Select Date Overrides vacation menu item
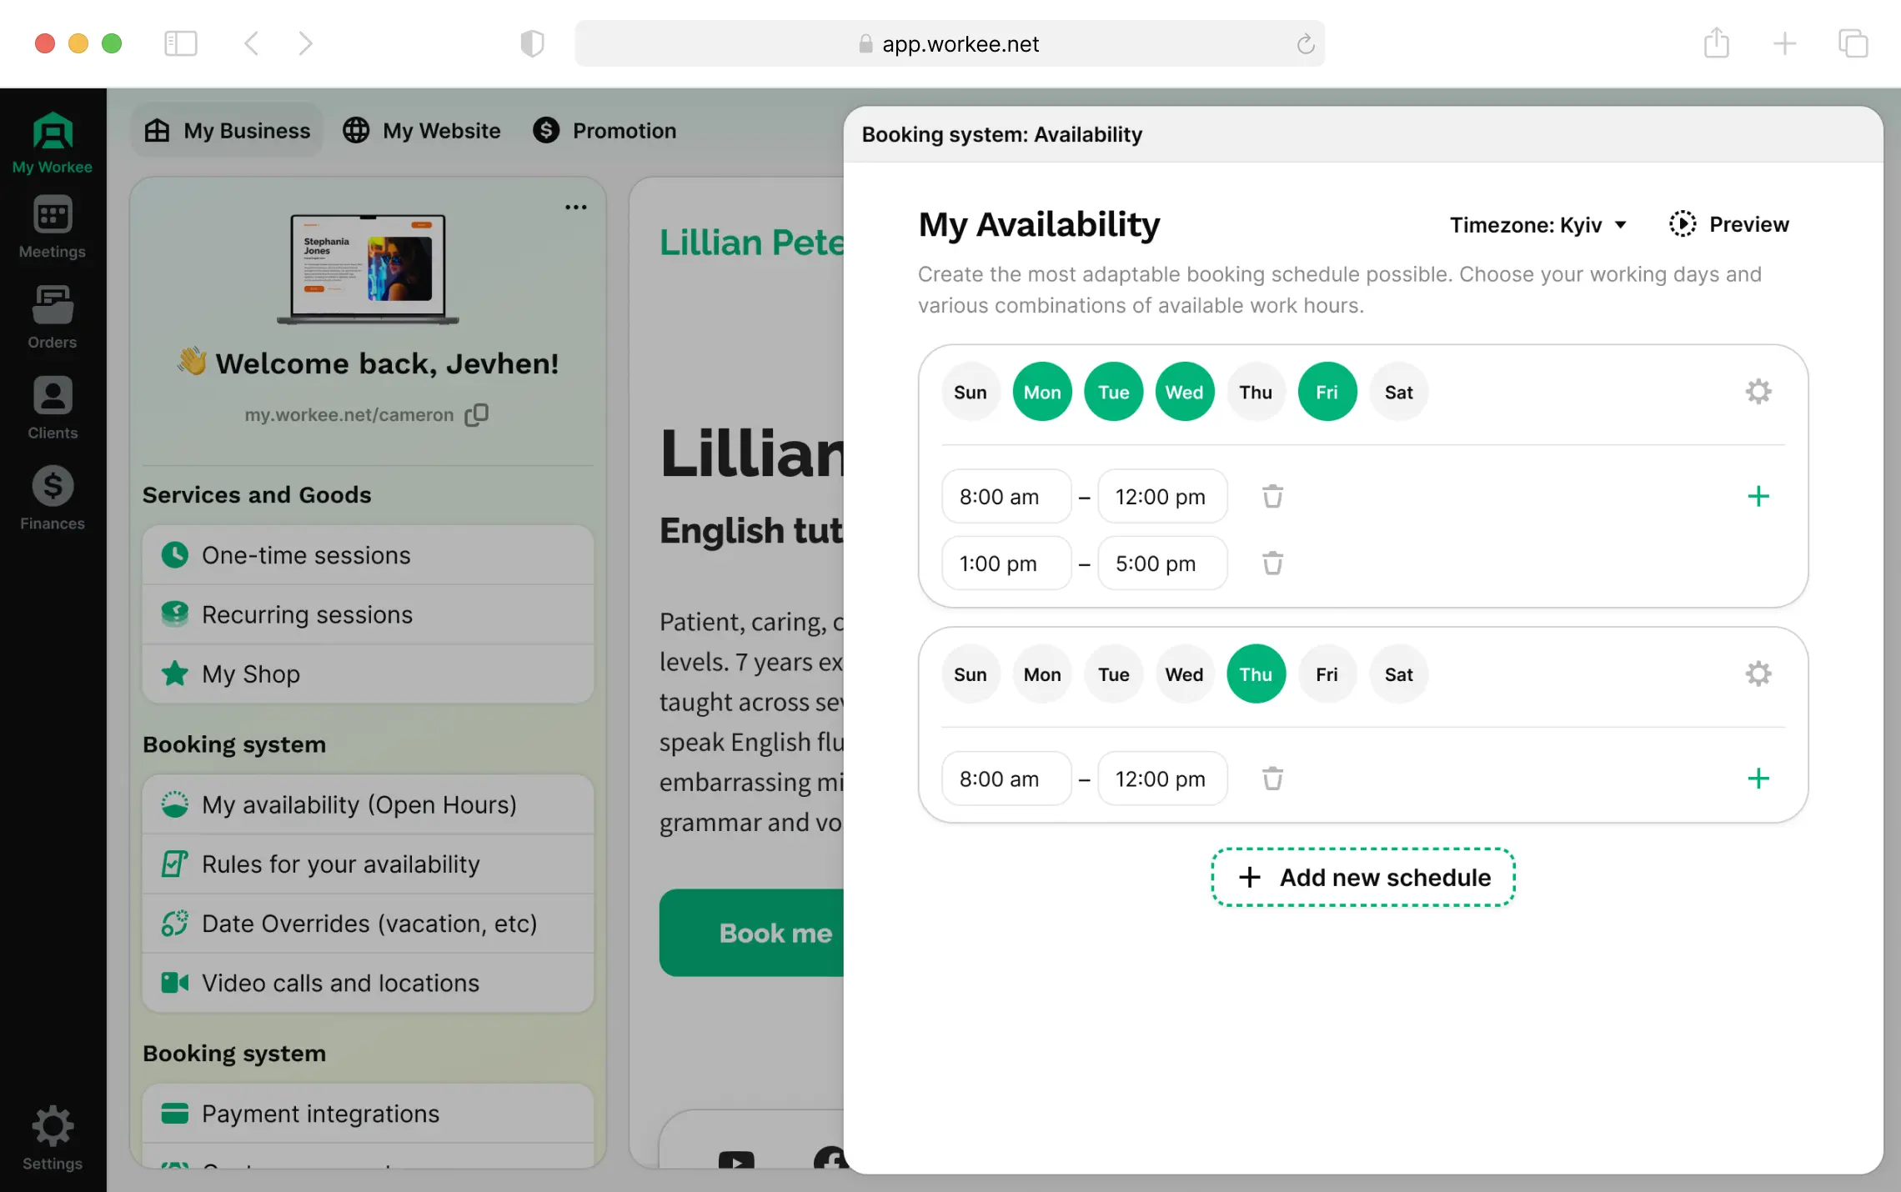 369,921
